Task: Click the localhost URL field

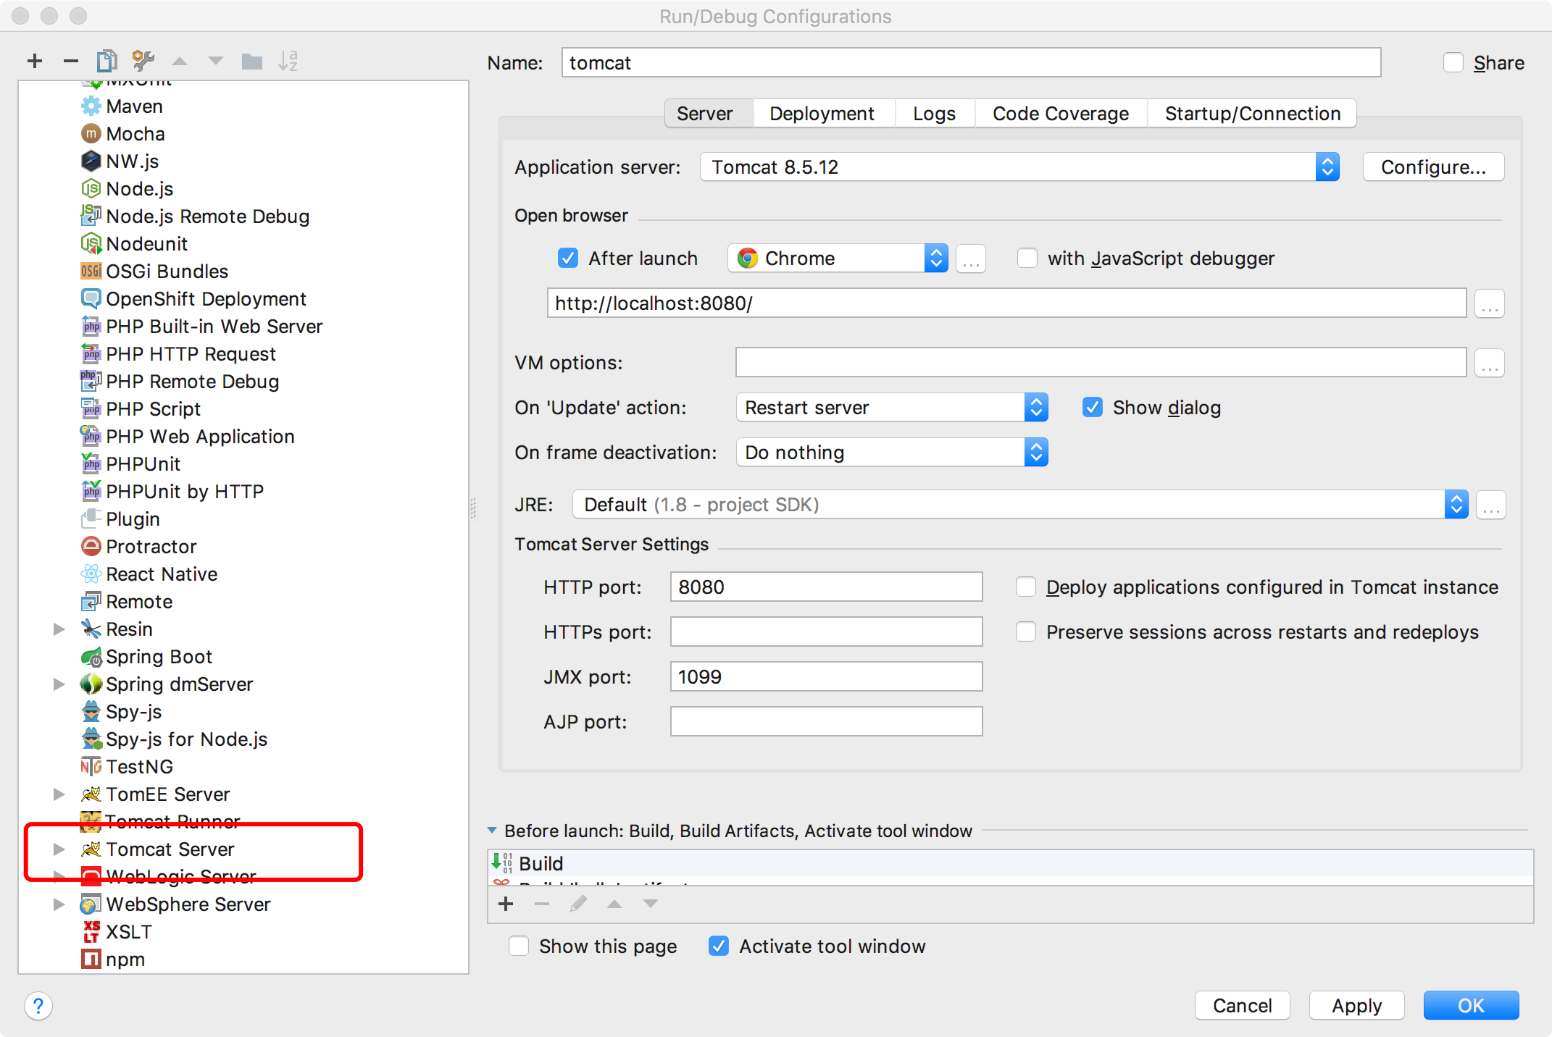Action: click(1007, 303)
